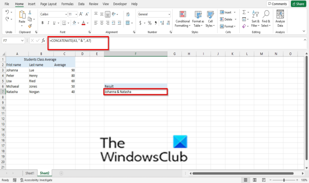
Task: Toggle Align Left
Action: (96, 23)
